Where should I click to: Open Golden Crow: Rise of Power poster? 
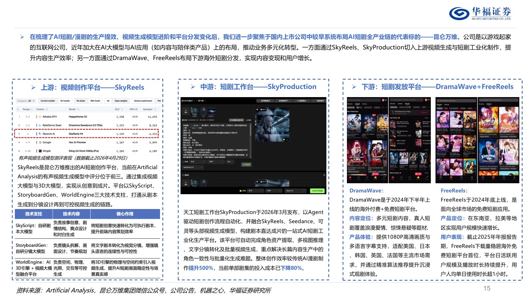click(x=489, y=120)
